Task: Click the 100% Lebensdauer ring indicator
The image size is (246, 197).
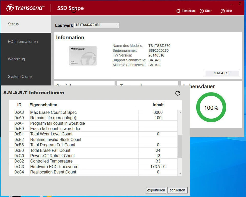Action: coord(211,108)
